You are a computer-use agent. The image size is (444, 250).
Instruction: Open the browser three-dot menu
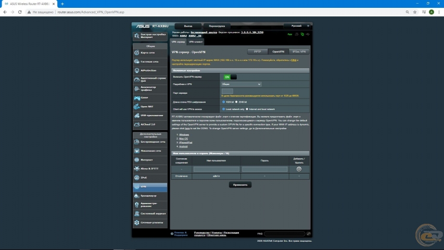[439, 12]
